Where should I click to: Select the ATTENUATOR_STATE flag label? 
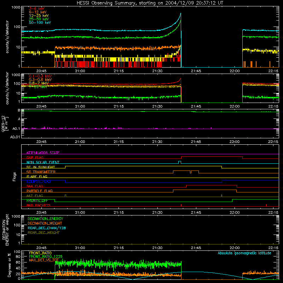(43, 153)
